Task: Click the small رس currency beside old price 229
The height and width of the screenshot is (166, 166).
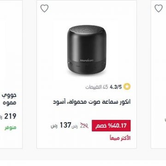Action: [75, 126]
